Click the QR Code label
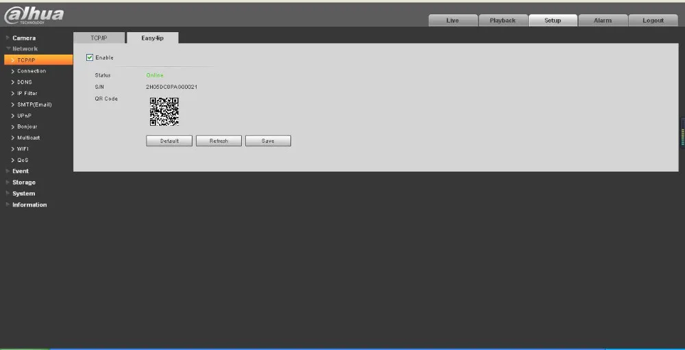Screen dimensions: 685x350 tap(106, 98)
